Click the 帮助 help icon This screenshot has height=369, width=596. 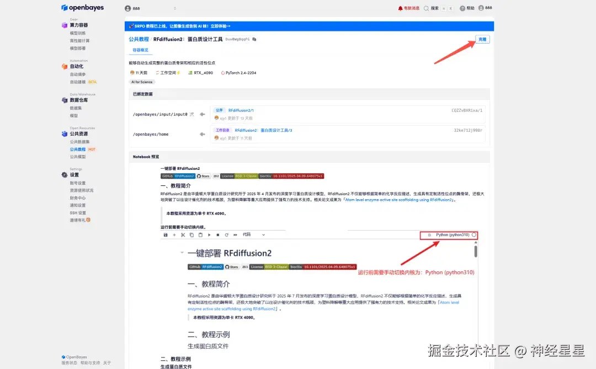tap(462, 8)
